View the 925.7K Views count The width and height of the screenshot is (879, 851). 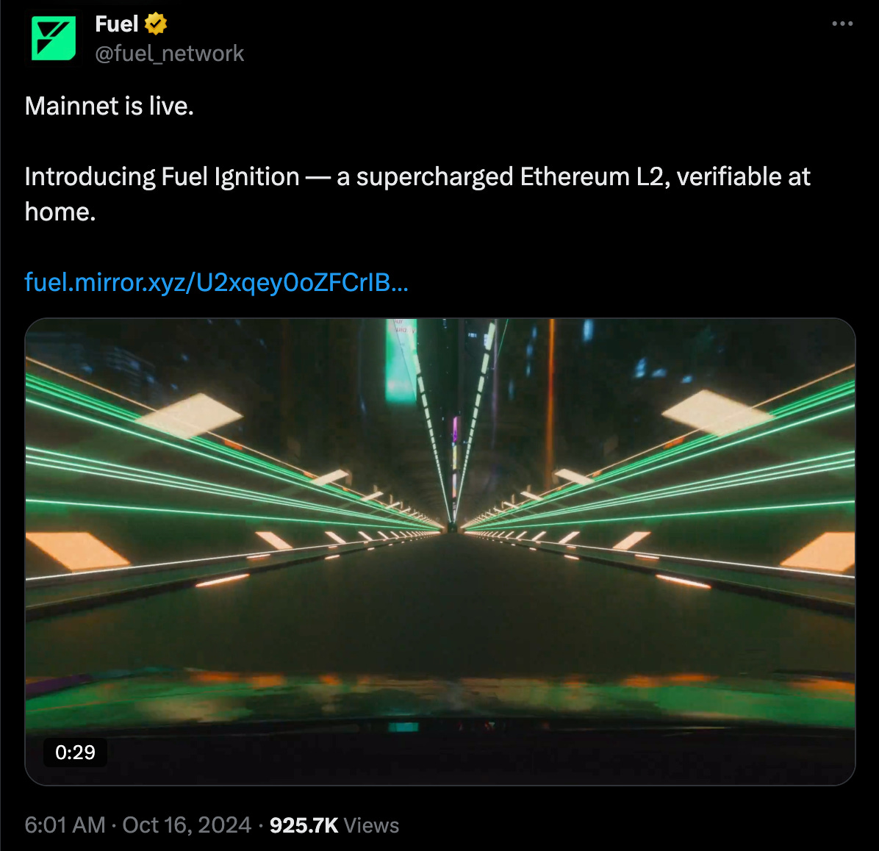point(334,825)
